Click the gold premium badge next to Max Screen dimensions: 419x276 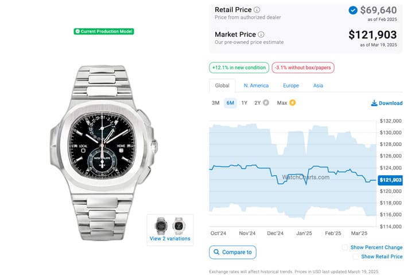293,102
